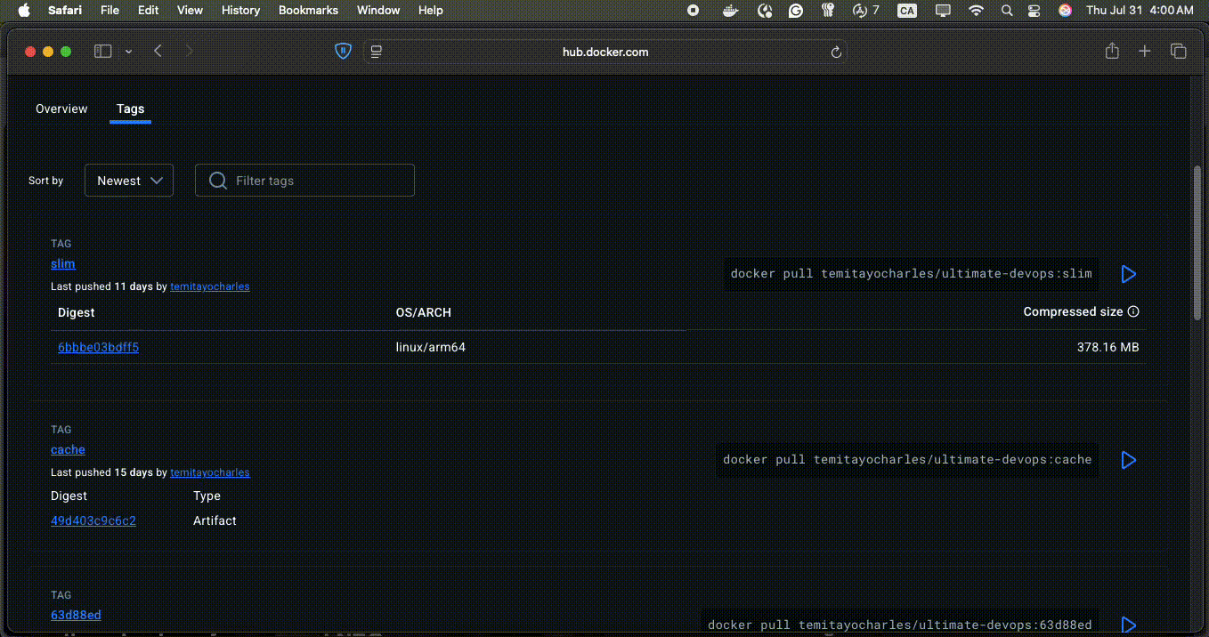
Task: Open the Safari share button
Action: [1112, 52]
